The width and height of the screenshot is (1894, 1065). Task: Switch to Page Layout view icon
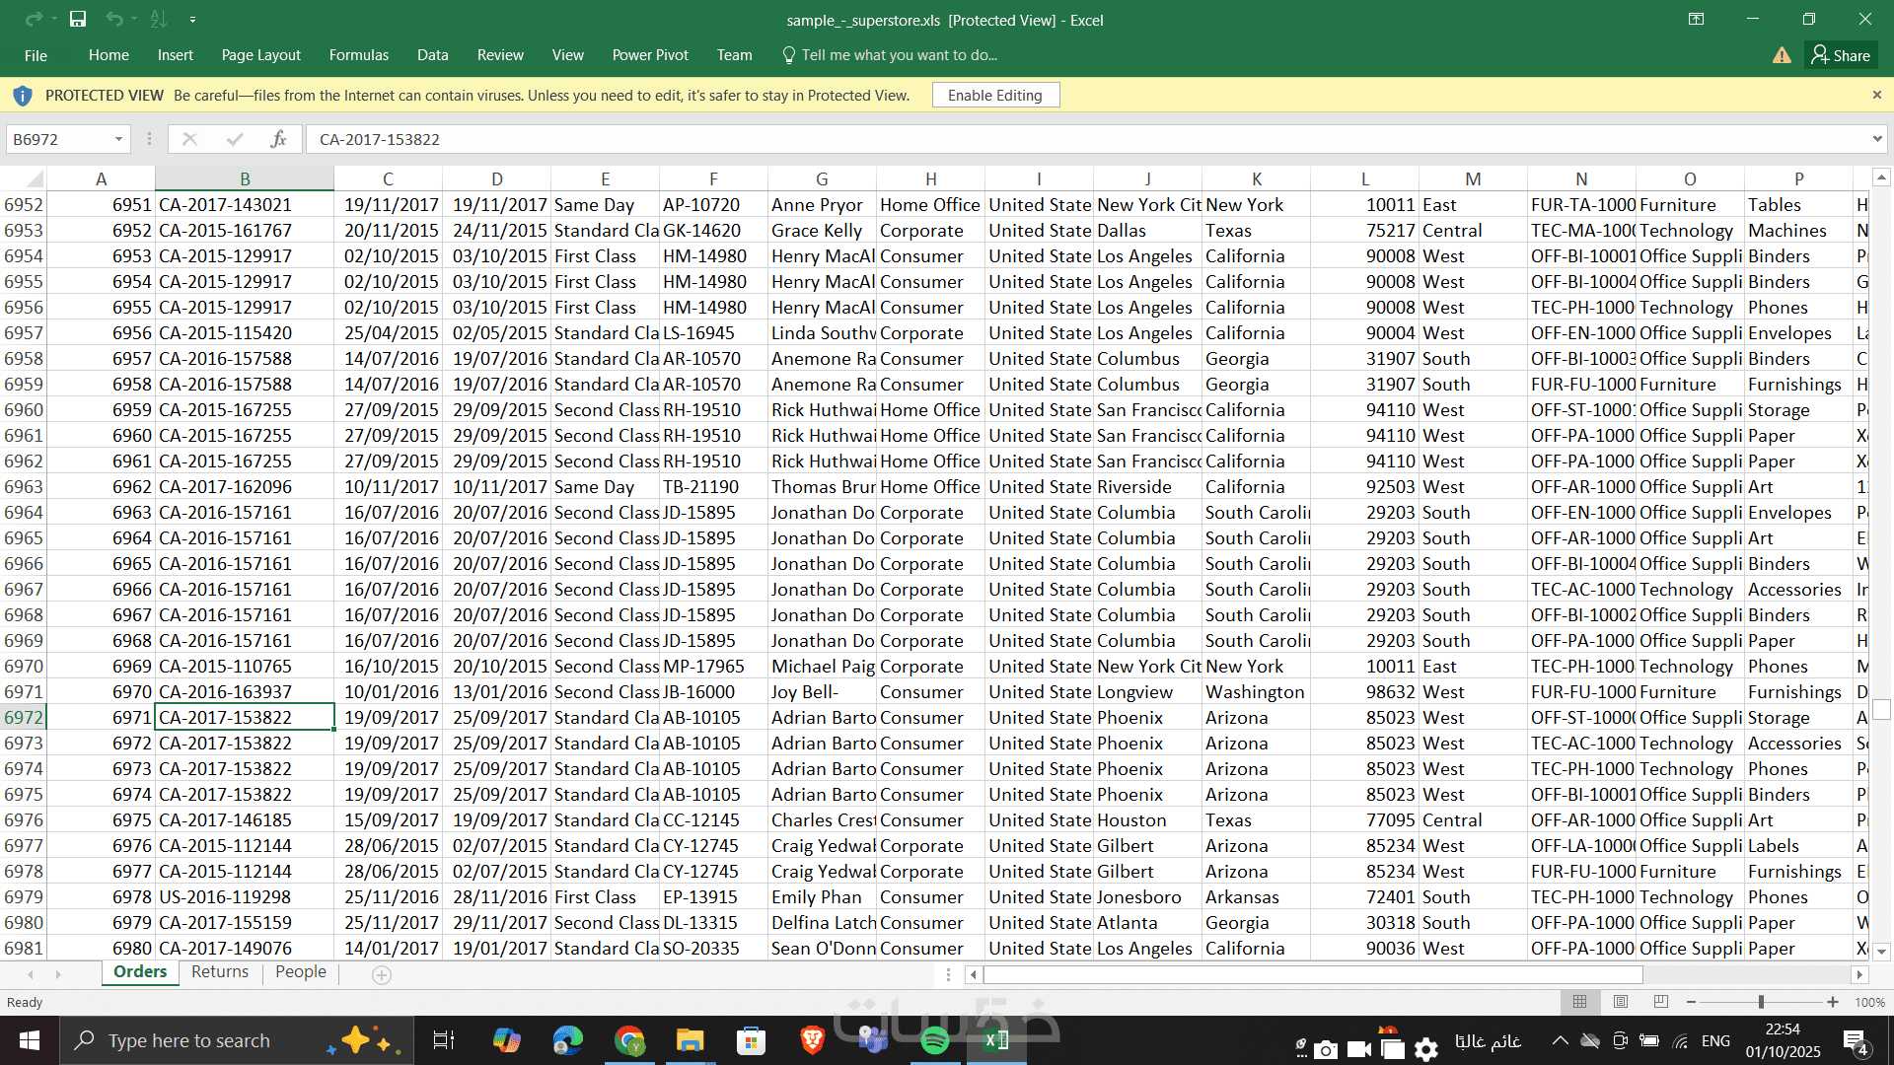pyautogui.click(x=1621, y=1002)
